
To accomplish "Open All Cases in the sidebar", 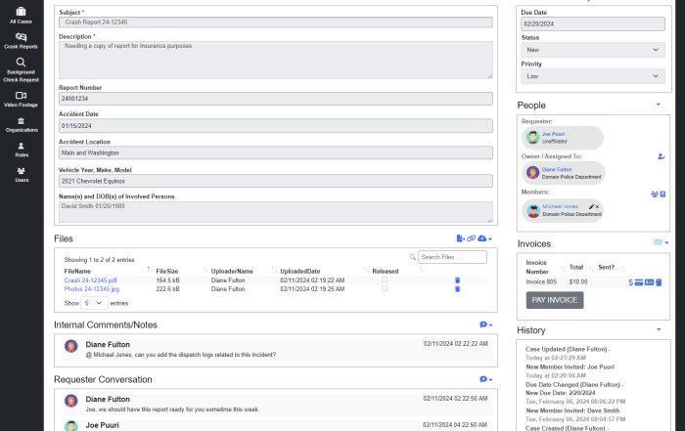I will (21, 16).
